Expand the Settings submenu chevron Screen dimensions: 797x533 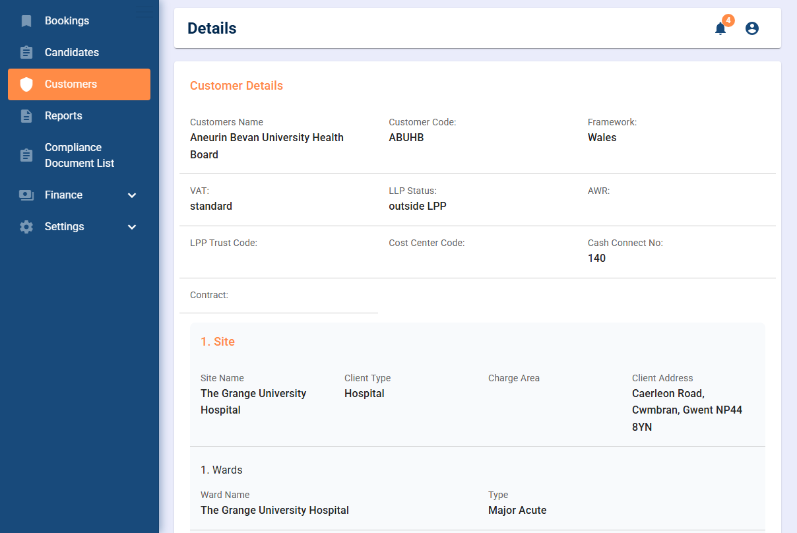click(x=132, y=227)
